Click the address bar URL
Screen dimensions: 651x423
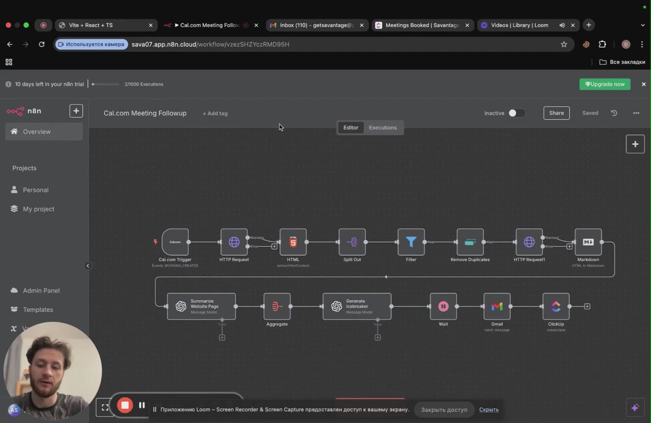211,45
